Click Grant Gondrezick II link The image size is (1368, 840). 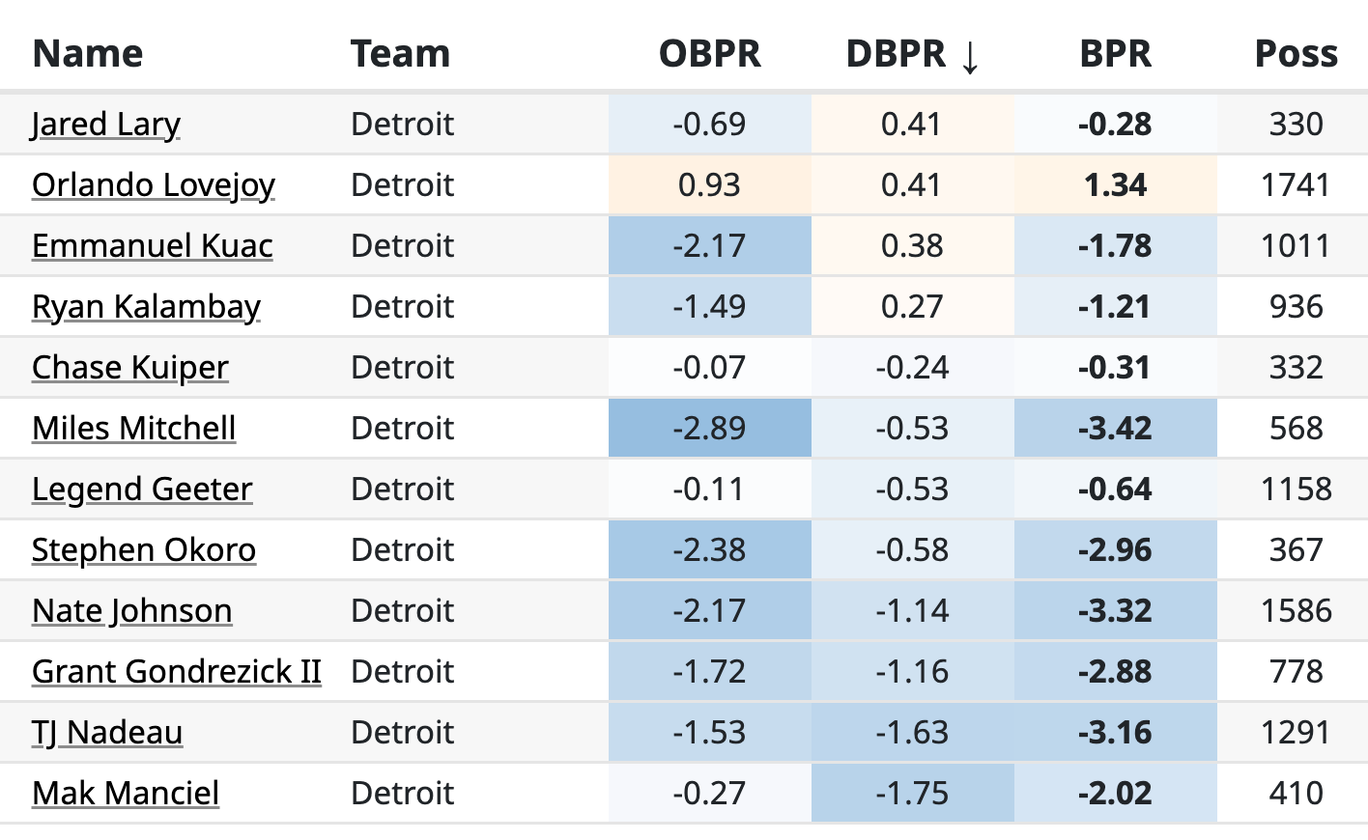[177, 672]
